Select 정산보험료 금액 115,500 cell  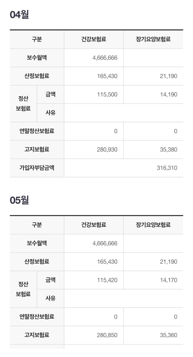coord(94,94)
